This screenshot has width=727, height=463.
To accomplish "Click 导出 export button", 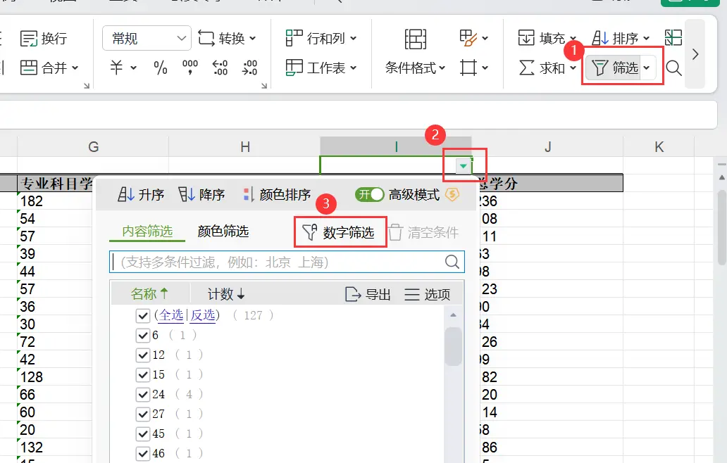I will 368,294.
